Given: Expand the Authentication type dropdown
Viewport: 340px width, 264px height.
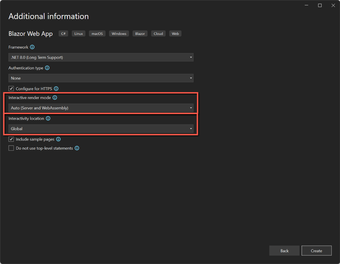Looking at the screenshot, I should click(101, 78).
